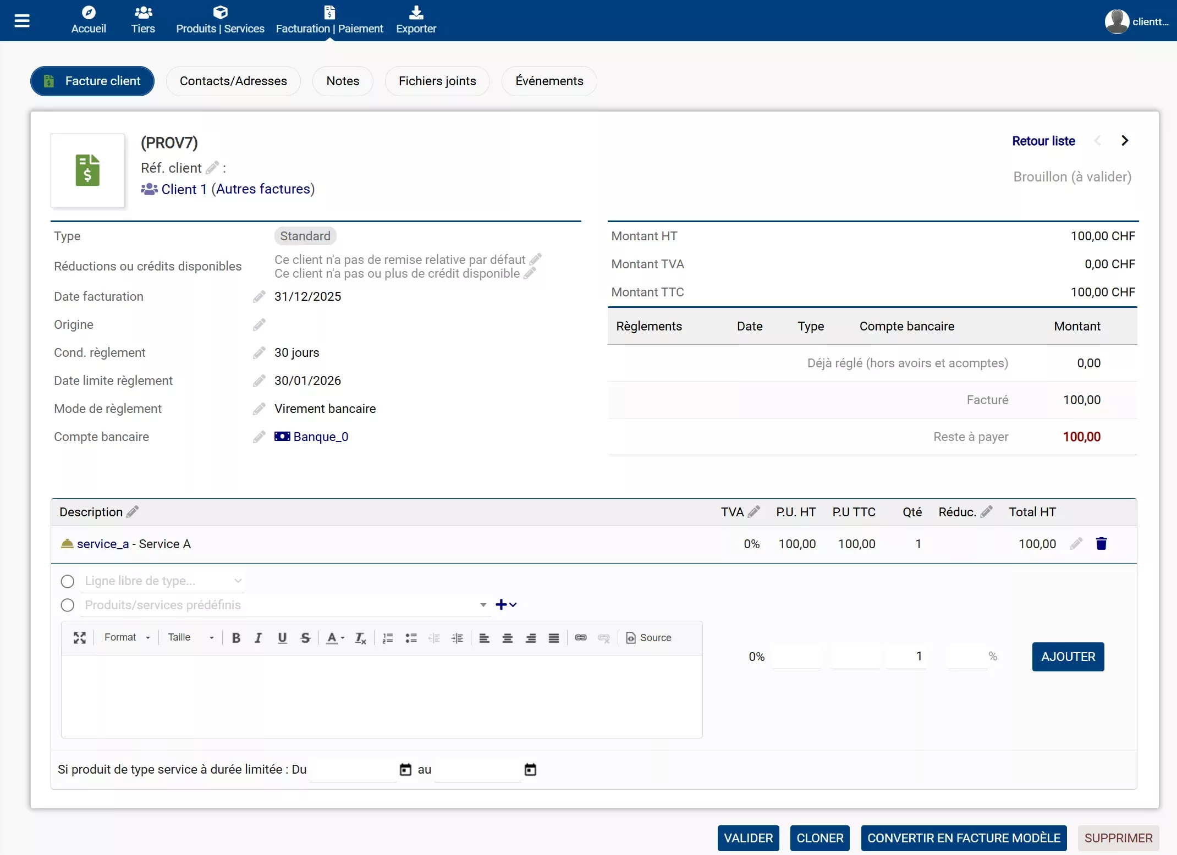Open the Facturation | Paiement menu
The width and height of the screenshot is (1177, 855).
coord(329,21)
